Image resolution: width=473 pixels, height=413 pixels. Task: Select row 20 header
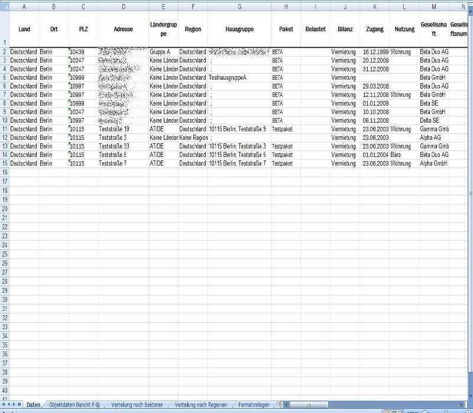click(x=5, y=209)
